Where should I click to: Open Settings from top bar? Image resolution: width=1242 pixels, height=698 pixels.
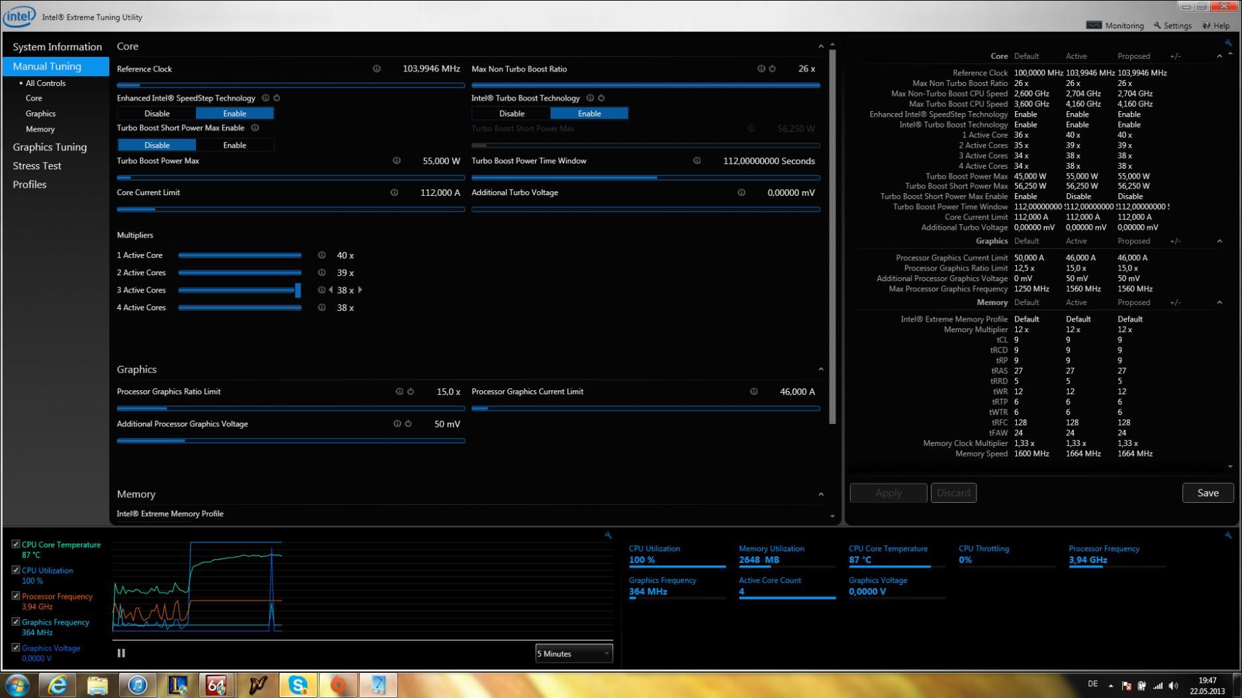(x=1172, y=26)
